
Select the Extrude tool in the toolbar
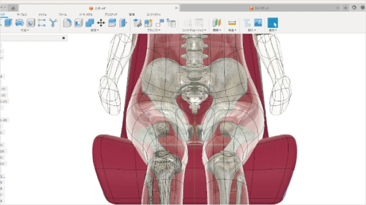click(x=8, y=23)
